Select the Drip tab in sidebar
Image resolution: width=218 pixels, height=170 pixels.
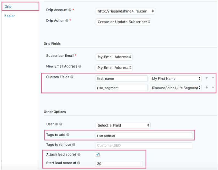pos(8,6)
